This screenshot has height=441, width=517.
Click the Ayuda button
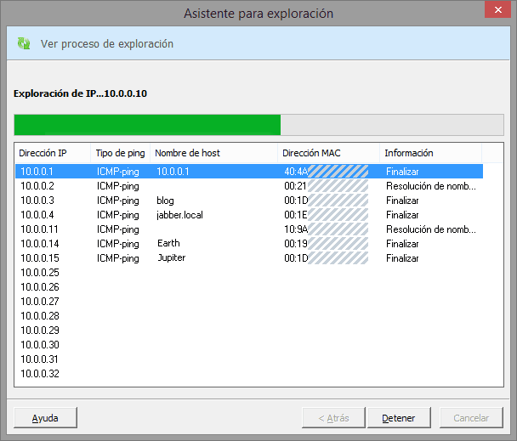[x=45, y=418]
